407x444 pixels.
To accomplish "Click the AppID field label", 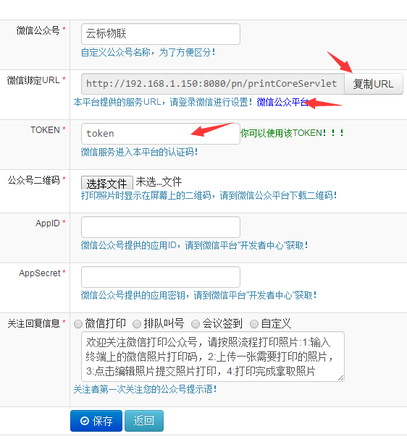I will (48, 223).
